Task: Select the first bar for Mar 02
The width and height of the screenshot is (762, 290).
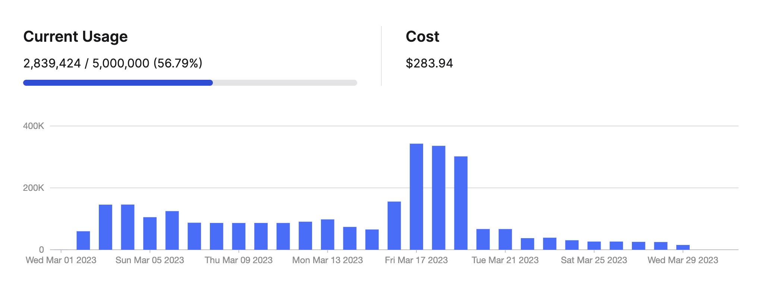Action: point(83,240)
